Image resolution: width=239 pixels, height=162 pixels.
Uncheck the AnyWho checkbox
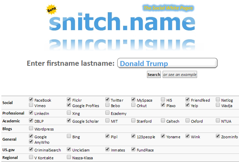pyautogui.click(x=31, y=141)
